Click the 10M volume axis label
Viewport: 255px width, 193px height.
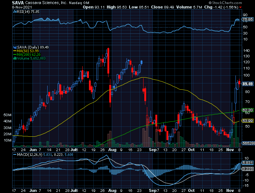pyautogui.click(x=7, y=140)
